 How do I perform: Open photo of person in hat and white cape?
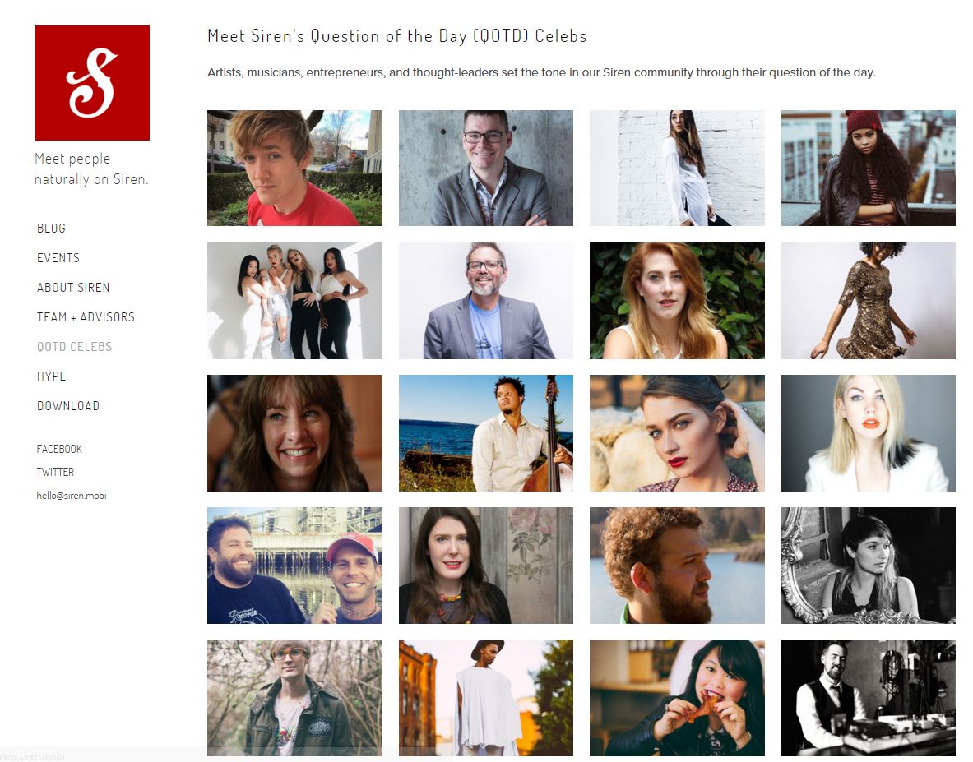pyautogui.click(x=486, y=698)
